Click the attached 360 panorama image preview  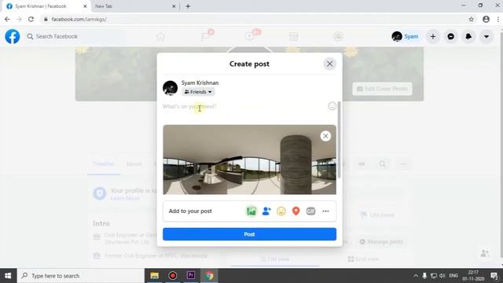[249, 160]
